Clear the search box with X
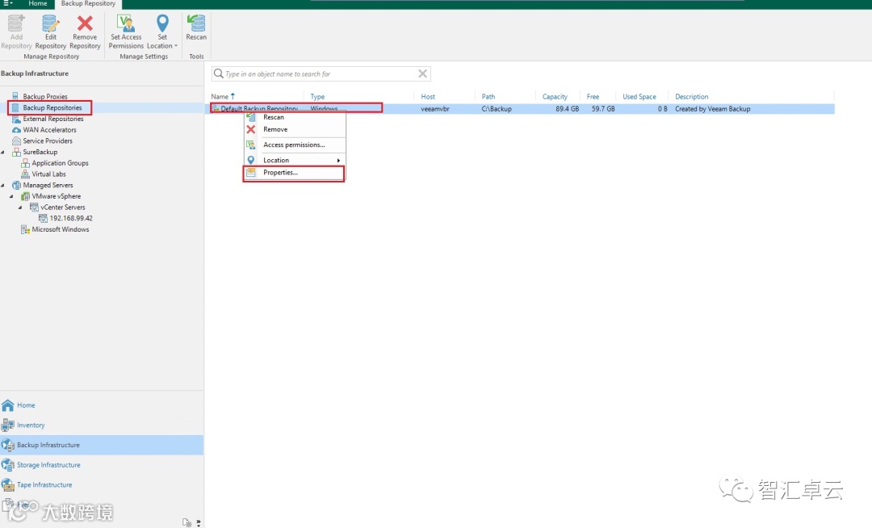872x528 pixels. pos(422,74)
